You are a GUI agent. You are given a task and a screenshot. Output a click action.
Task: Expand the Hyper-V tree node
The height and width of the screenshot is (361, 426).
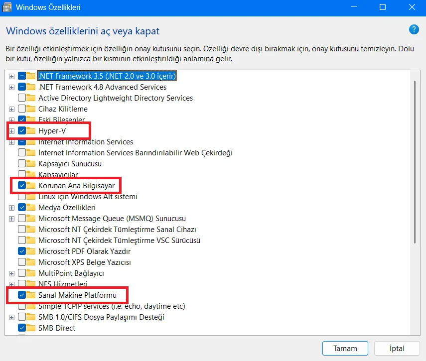(x=11, y=131)
